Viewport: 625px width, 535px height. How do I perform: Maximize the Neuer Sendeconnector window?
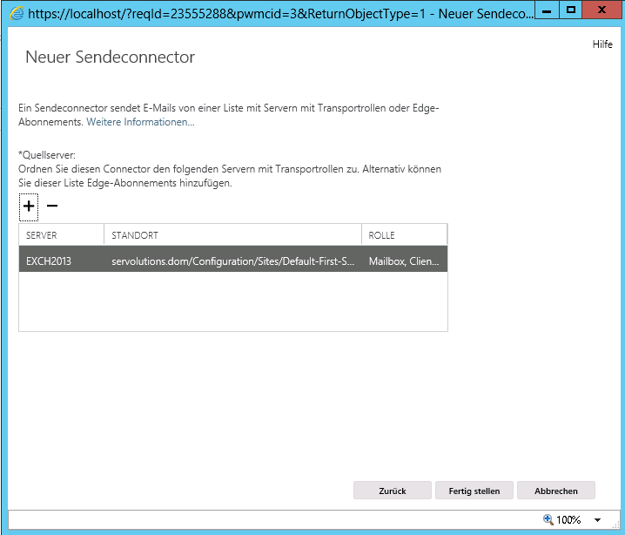coord(571,10)
